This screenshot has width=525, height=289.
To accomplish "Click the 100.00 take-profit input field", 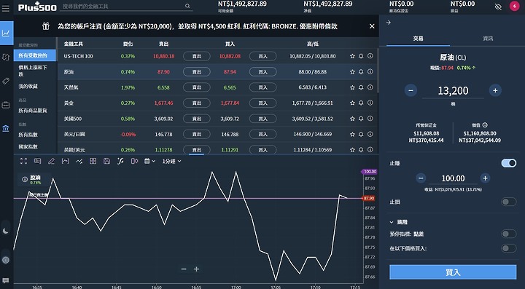I will click(453, 178).
